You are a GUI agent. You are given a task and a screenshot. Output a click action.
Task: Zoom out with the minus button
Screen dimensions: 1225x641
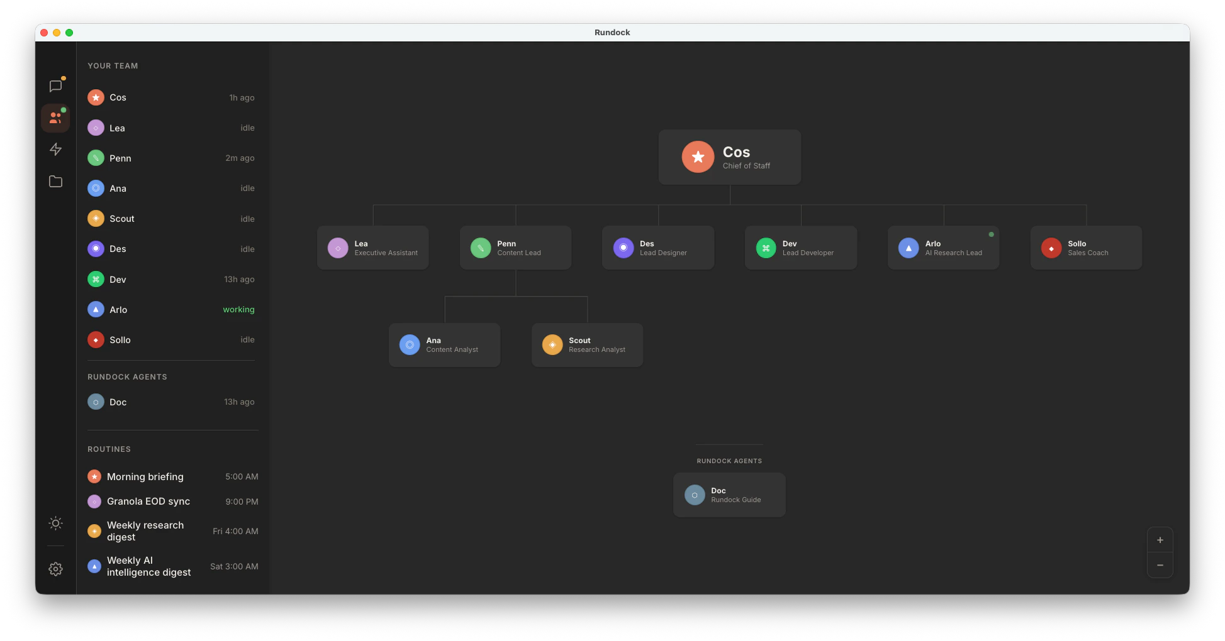pos(1160,565)
